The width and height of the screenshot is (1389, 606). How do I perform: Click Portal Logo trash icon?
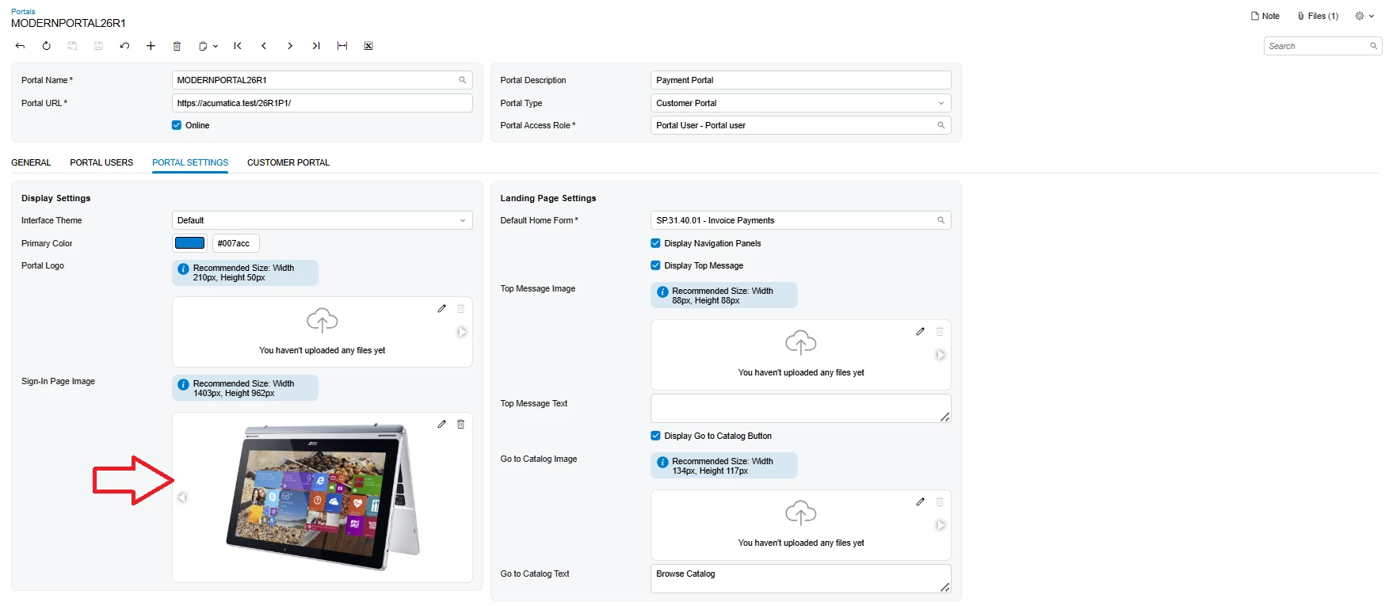coord(460,308)
